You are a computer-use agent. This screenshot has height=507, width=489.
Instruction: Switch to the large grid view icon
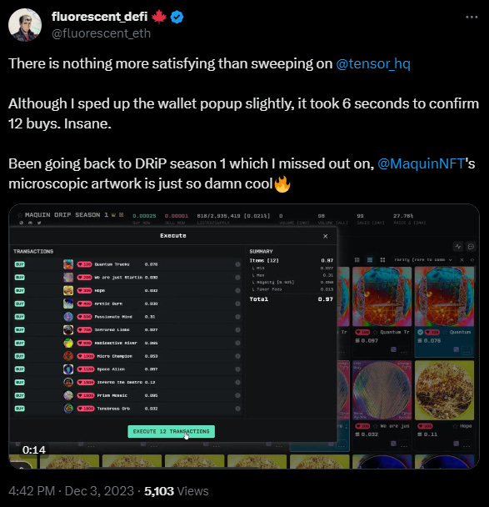click(x=382, y=260)
